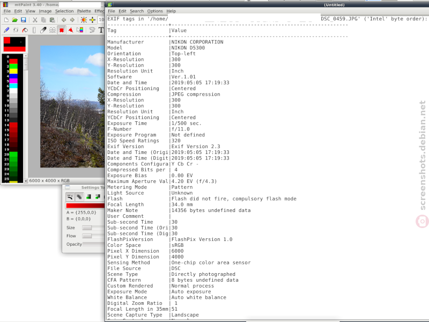Redo with the right arrow icon

tap(72, 20)
